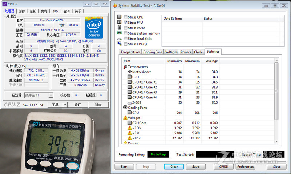Click the memory chip icon beside Stress system memory
The image size is (291, 174).
tap(119, 33)
